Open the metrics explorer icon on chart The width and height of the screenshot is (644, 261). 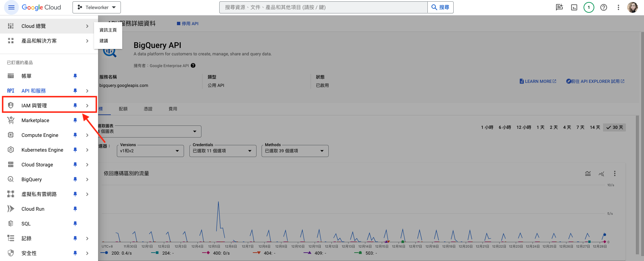coord(601,173)
